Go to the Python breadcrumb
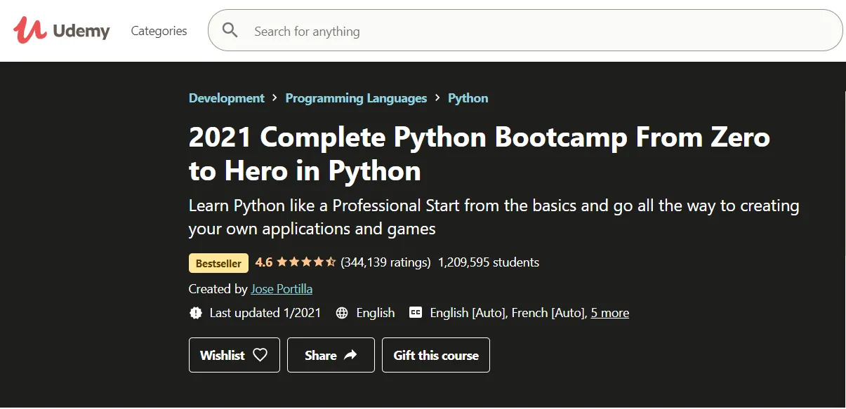This screenshot has height=409, width=846. pos(468,98)
